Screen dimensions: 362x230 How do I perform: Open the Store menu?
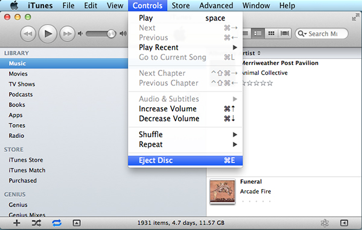pyautogui.click(x=181, y=5)
